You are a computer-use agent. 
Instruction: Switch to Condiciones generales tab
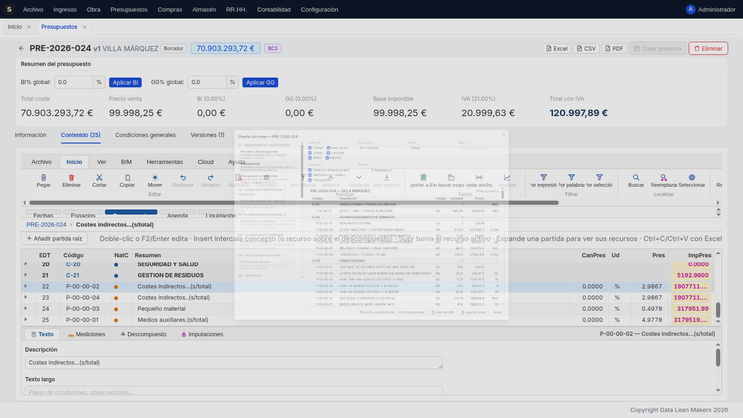coord(145,135)
